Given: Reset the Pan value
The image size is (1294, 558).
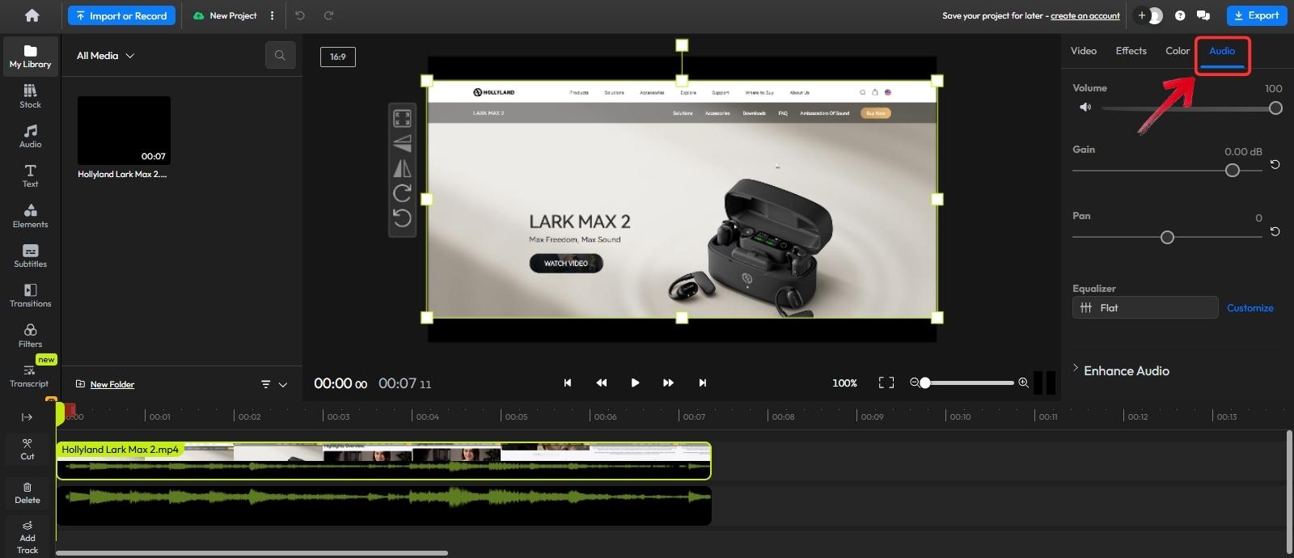Looking at the screenshot, I should click(1275, 231).
